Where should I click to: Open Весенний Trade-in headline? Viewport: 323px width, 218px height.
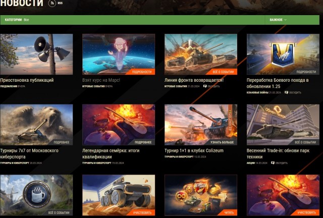point(278,154)
